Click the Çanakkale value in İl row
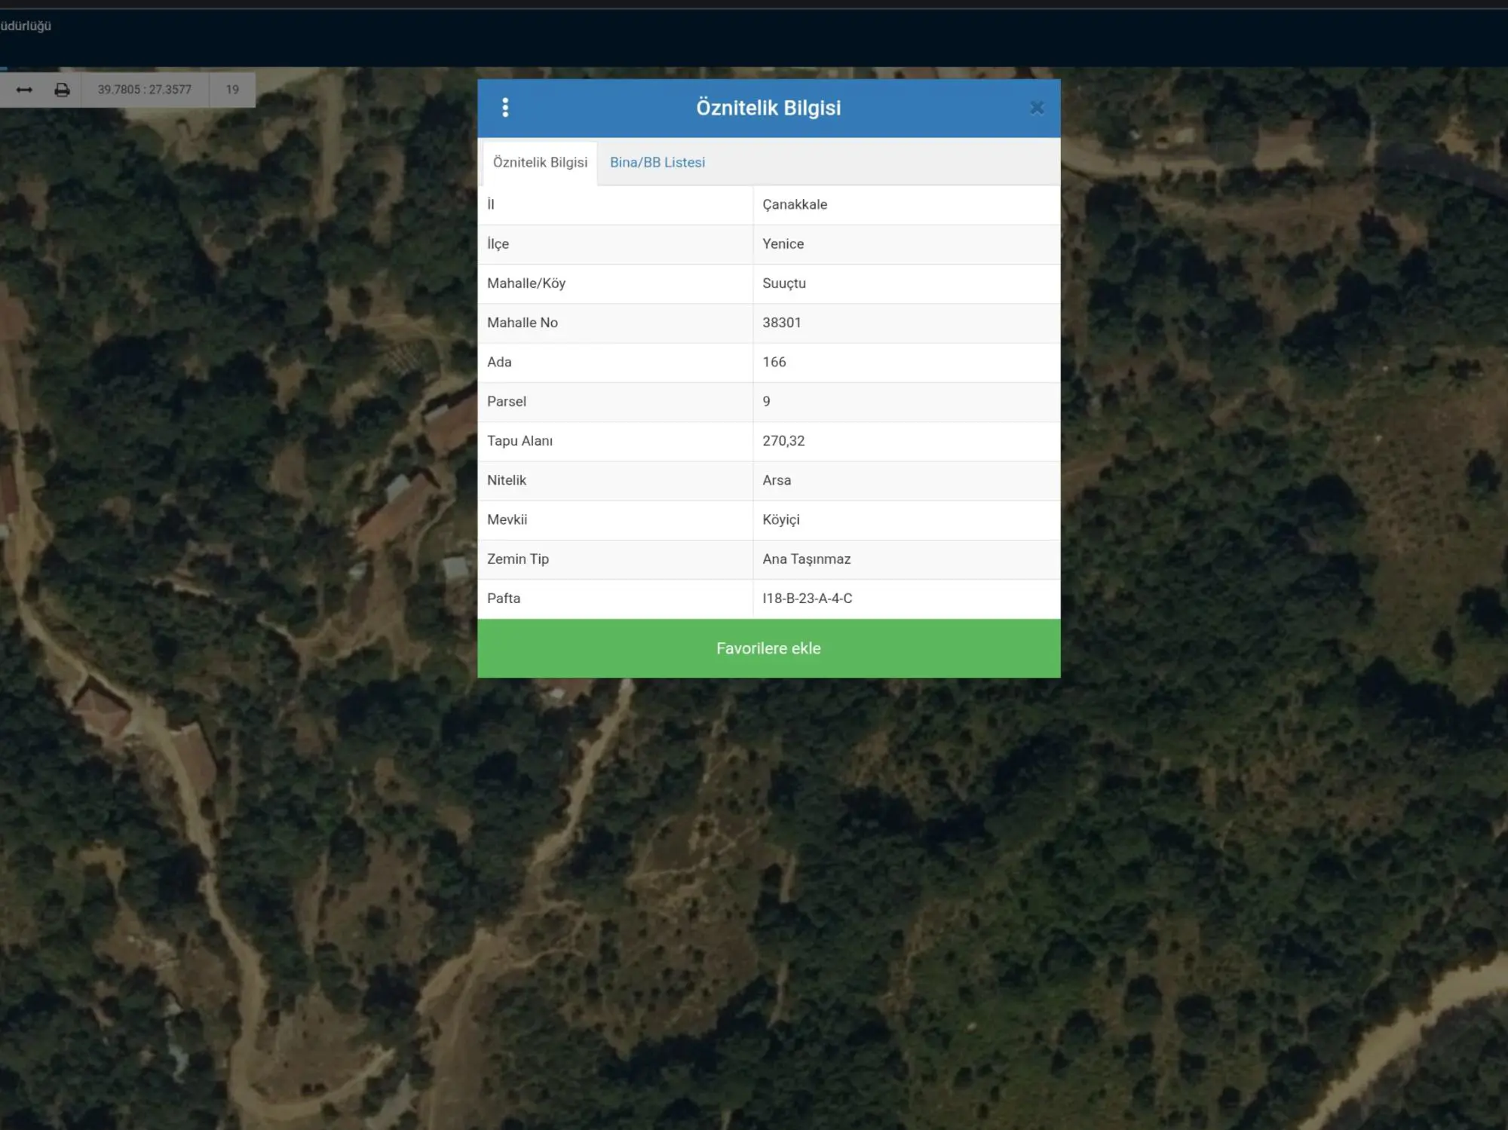 pyautogui.click(x=795, y=204)
